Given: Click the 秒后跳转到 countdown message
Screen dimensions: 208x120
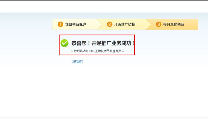Looking at the screenshot, I should [x=81, y=51].
